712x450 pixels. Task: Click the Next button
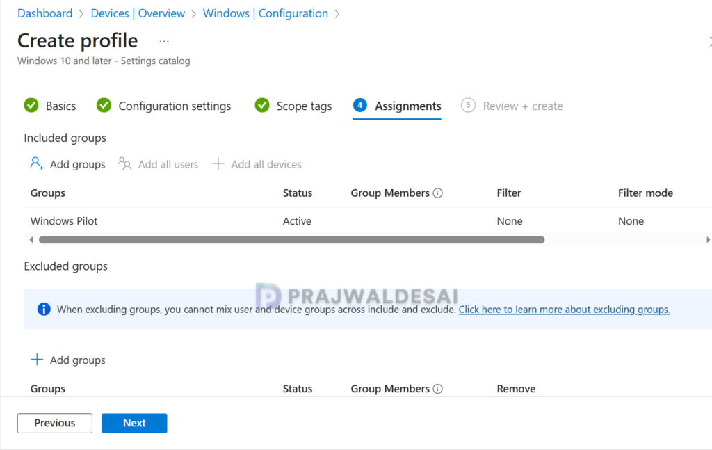(x=134, y=423)
